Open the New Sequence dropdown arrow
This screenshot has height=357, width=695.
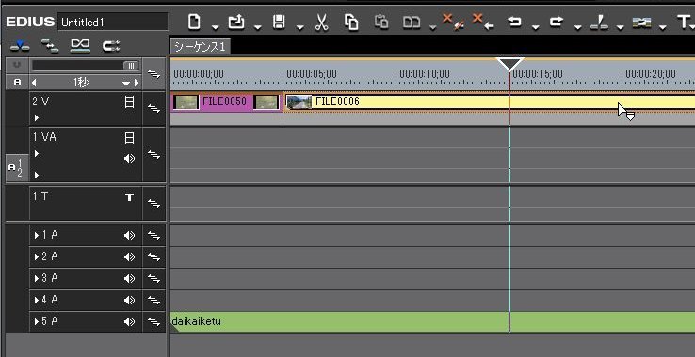(x=215, y=28)
